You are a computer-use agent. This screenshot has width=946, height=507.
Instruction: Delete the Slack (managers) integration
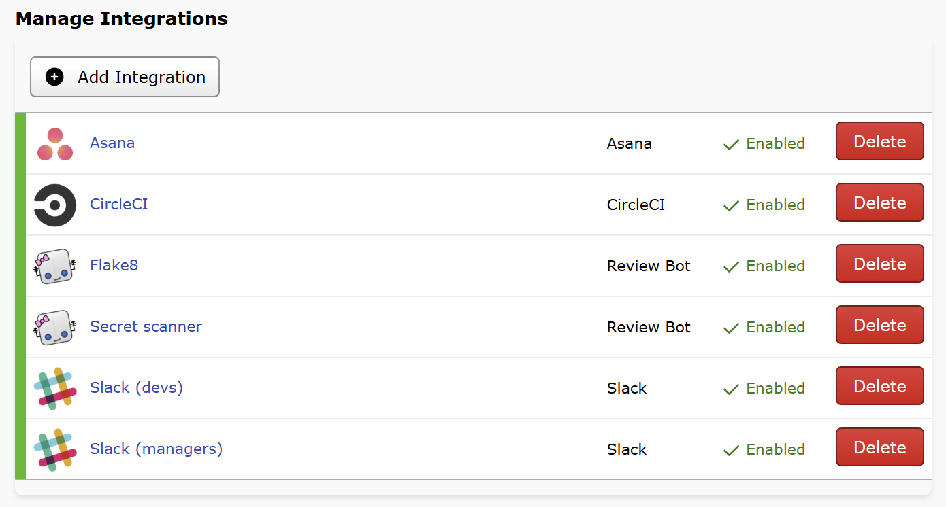879,447
